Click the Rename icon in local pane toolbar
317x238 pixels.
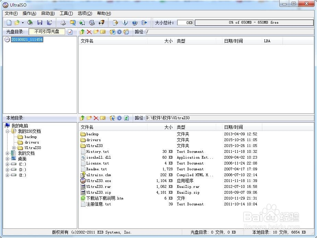[x=103, y=118]
